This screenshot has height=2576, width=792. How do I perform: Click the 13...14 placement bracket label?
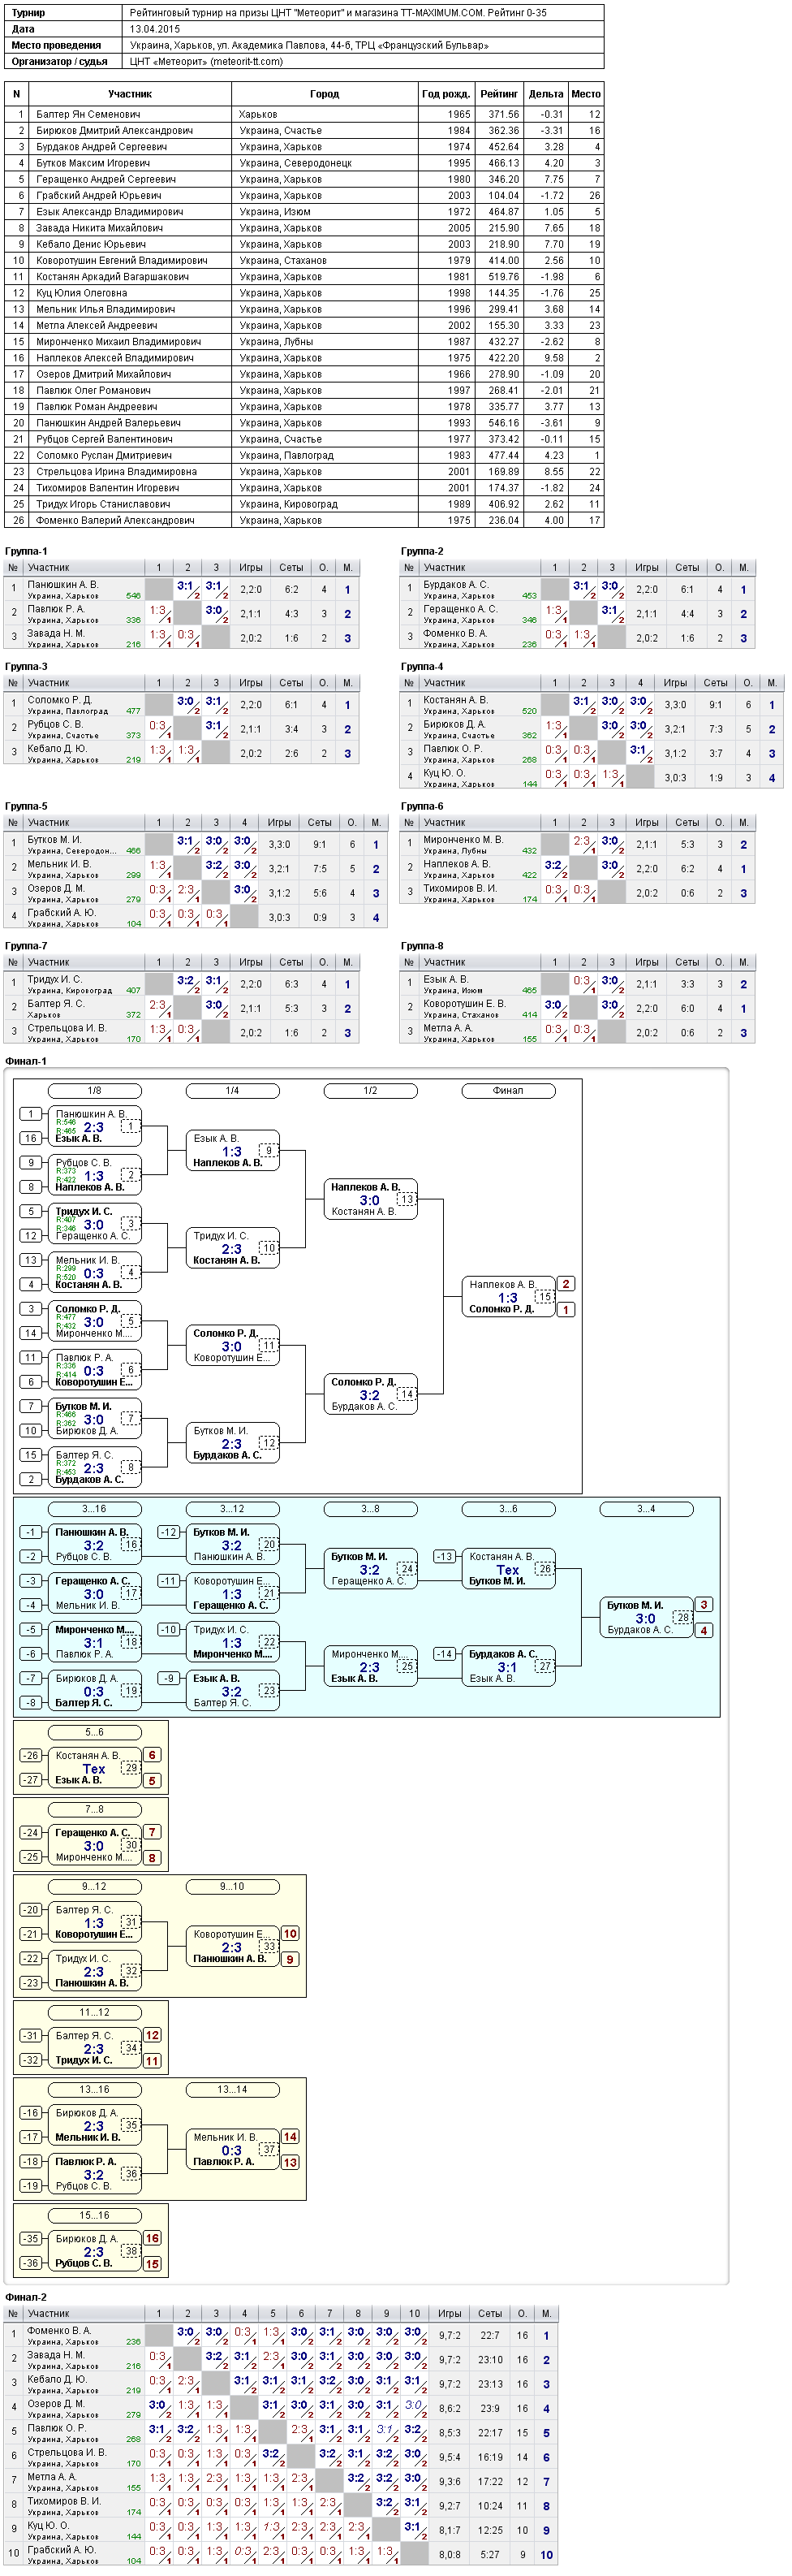232,2089
